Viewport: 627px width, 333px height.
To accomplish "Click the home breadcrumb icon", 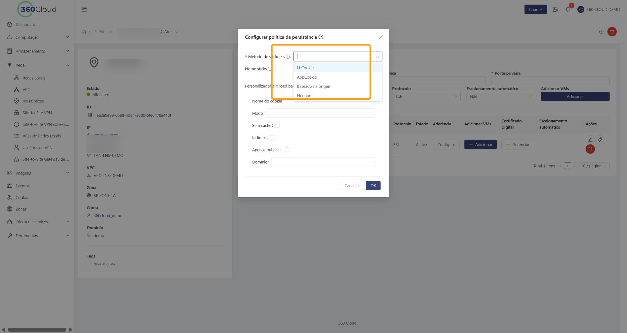I will [x=84, y=32].
